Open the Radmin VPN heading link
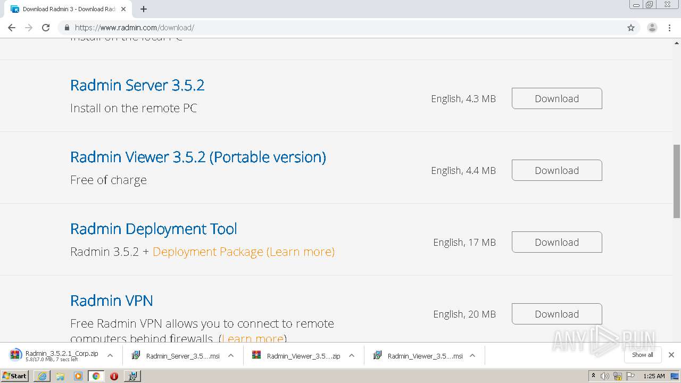681x383 pixels. [112, 301]
